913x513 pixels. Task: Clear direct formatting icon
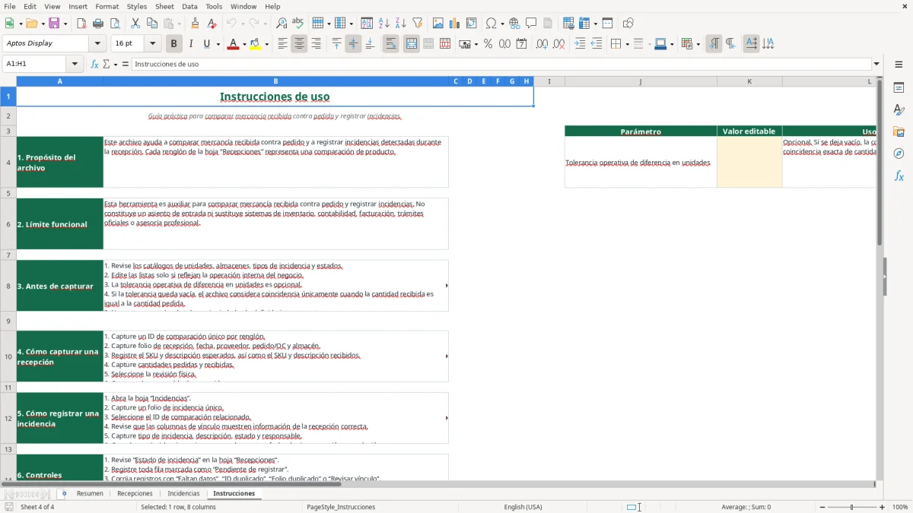tap(212, 24)
